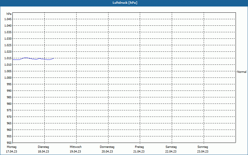Select the 'hPa' unit label
248x155 pixels.
[x=9, y=14]
